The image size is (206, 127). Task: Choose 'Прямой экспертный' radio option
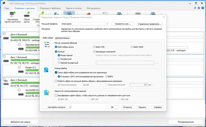tap(59, 63)
